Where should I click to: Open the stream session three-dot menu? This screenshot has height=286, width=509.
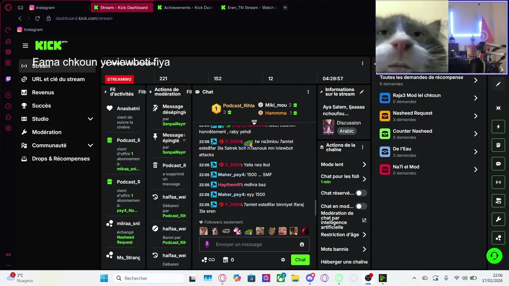pos(362,63)
